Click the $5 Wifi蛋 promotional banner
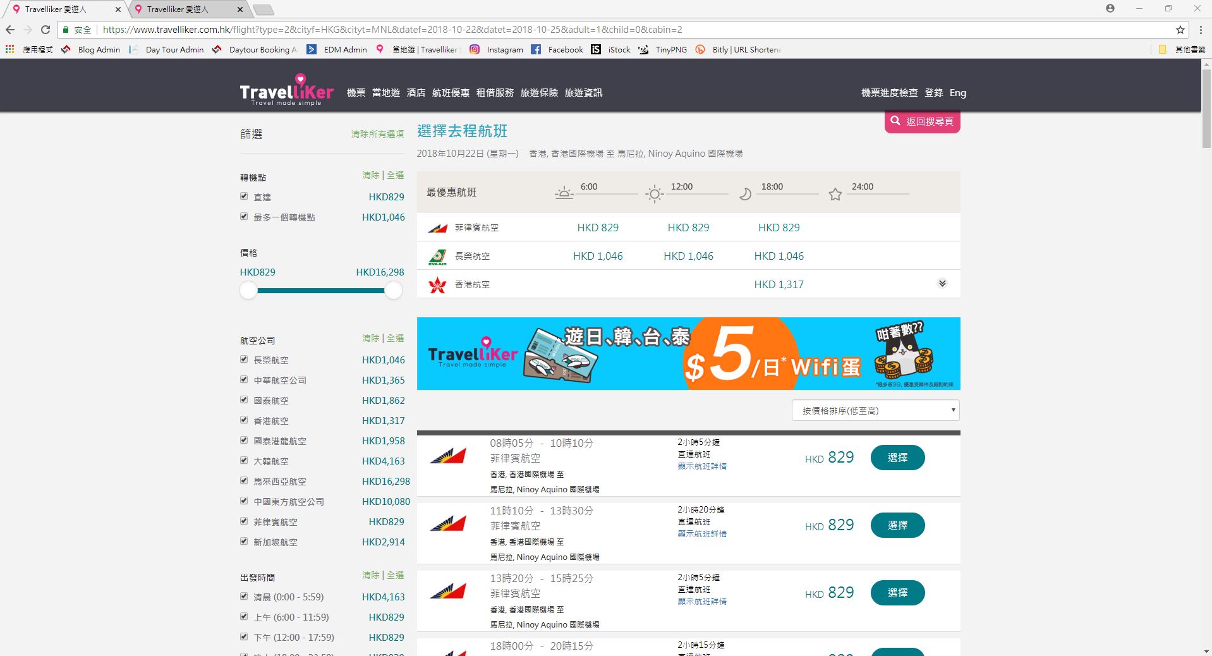 coord(688,353)
